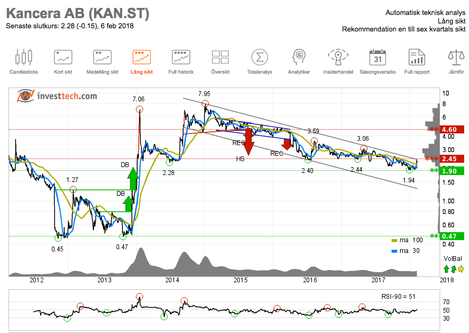Click the "2012" year on the time axis
The width and height of the screenshot is (469, 333).
click(x=36, y=280)
